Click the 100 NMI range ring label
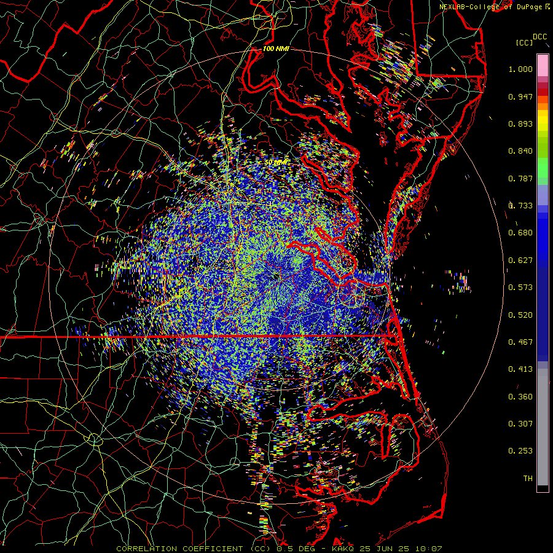This screenshot has width=553, height=553. coord(276,49)
